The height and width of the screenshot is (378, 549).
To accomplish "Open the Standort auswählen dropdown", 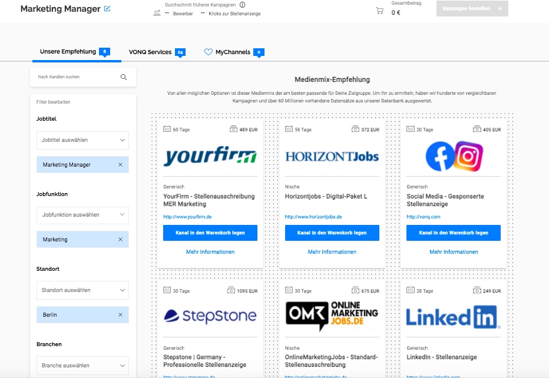I will [x=82, y=290].
